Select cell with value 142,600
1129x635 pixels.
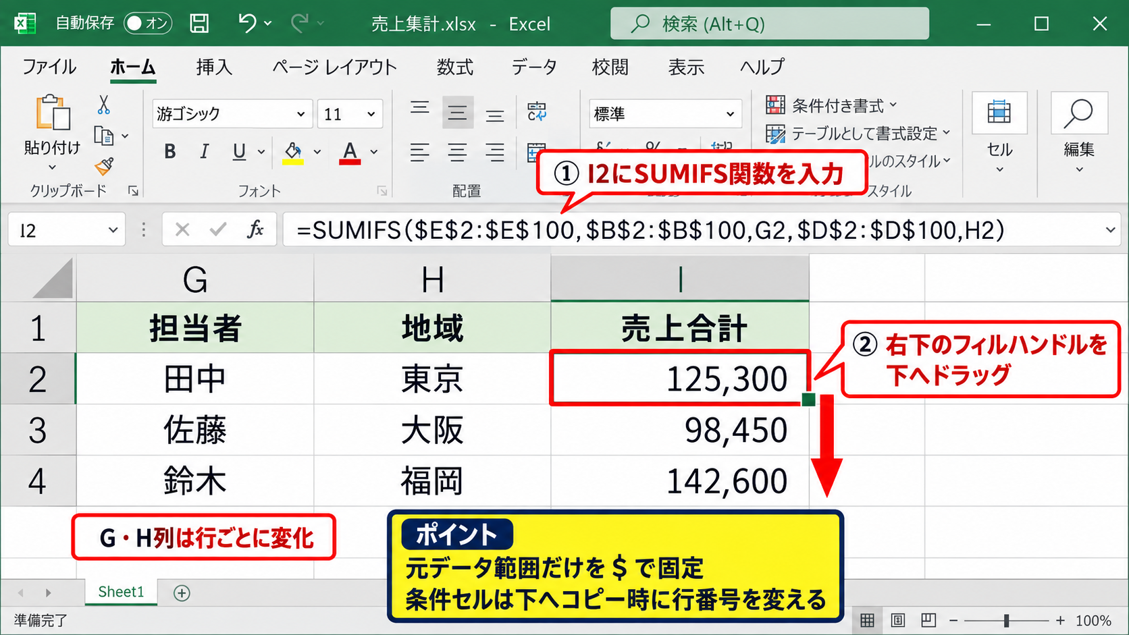coord(680,481)
